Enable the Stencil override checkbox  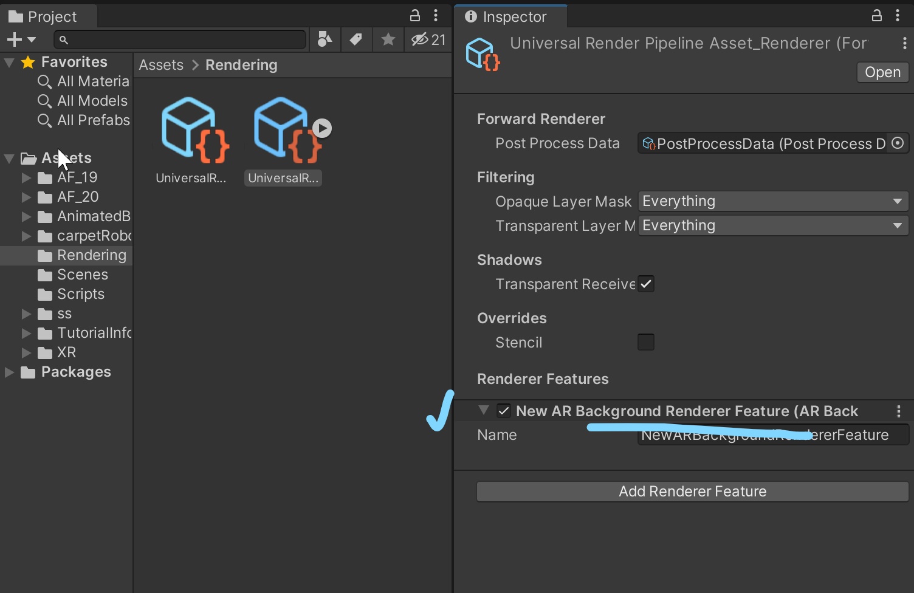tap(646, 342)
